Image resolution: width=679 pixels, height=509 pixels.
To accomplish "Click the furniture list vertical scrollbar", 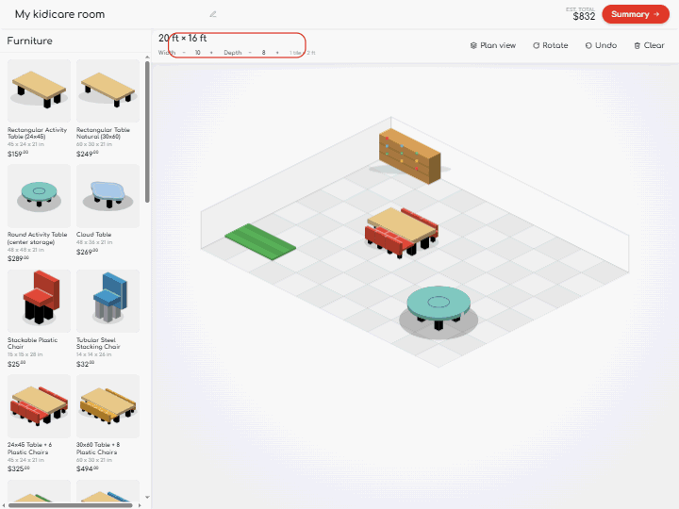I will pos(147,132).
